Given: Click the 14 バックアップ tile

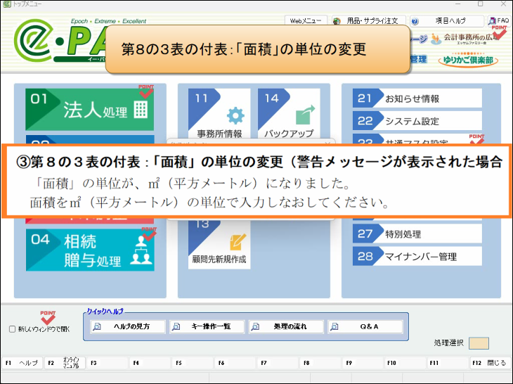Looking at the screenshot, I should (289, 114).
